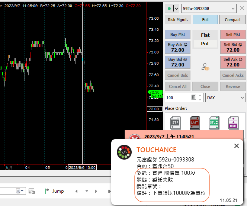The width and height of the screenshot is (247, 206).
Task: Select the LMT limit order icon
Action: coord(195,122)
